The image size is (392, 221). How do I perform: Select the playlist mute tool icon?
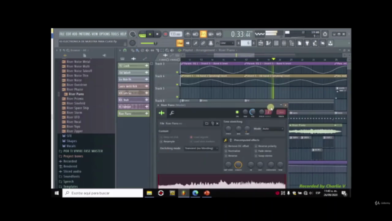tap(147, 50)
